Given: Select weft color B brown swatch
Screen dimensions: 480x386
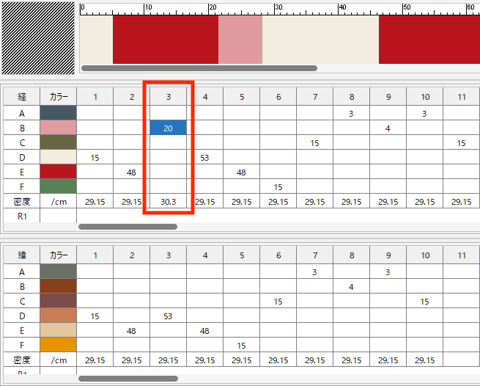Looking at the screenshot, I should [58, 286].
